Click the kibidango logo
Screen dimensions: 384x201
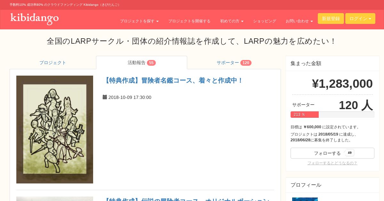[35, 19]
